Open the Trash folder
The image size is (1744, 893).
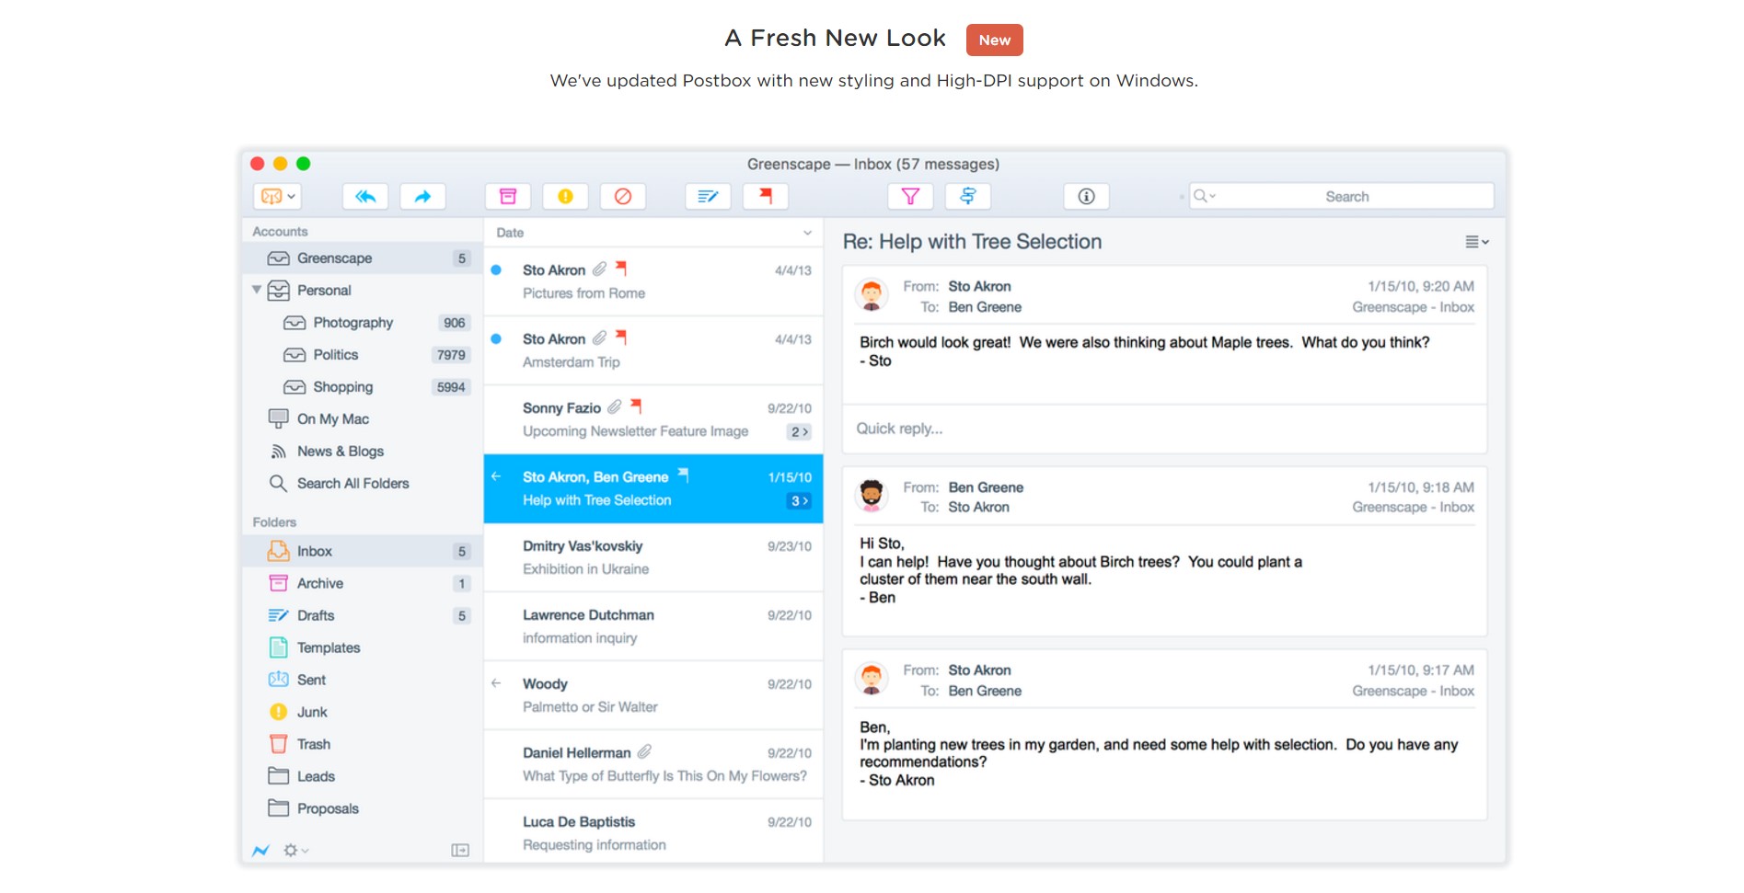point(363,744)
